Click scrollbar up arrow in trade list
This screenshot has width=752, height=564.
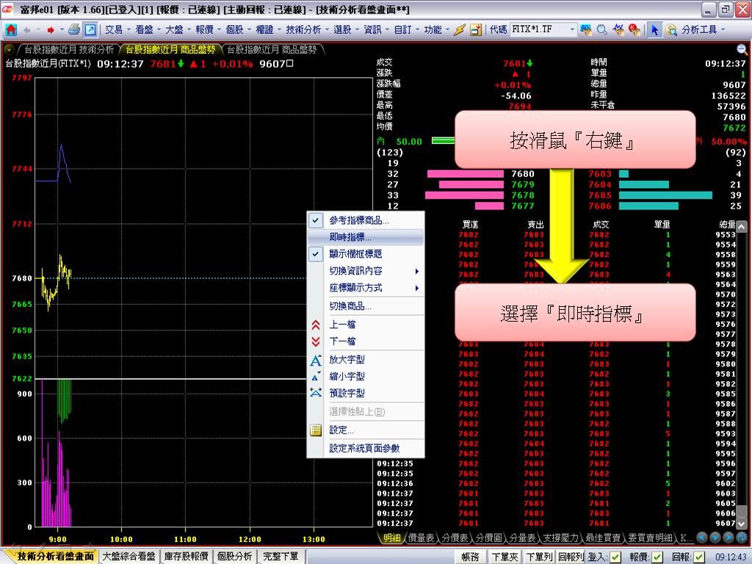tap(742, 227)
